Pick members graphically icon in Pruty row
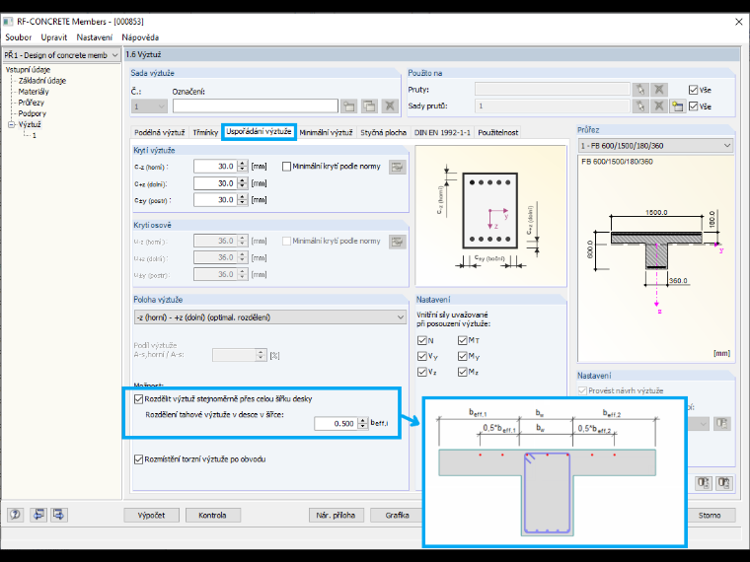 [640, 90]
